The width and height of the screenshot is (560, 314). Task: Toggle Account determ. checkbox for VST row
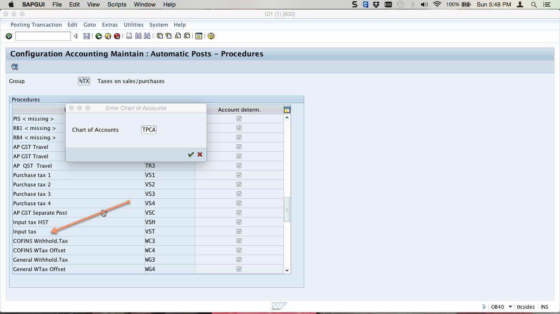coord(239,231)
